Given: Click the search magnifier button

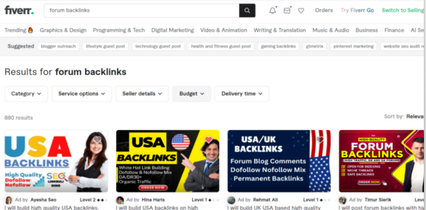Looking at the screenshot, I should pos(247,10).
